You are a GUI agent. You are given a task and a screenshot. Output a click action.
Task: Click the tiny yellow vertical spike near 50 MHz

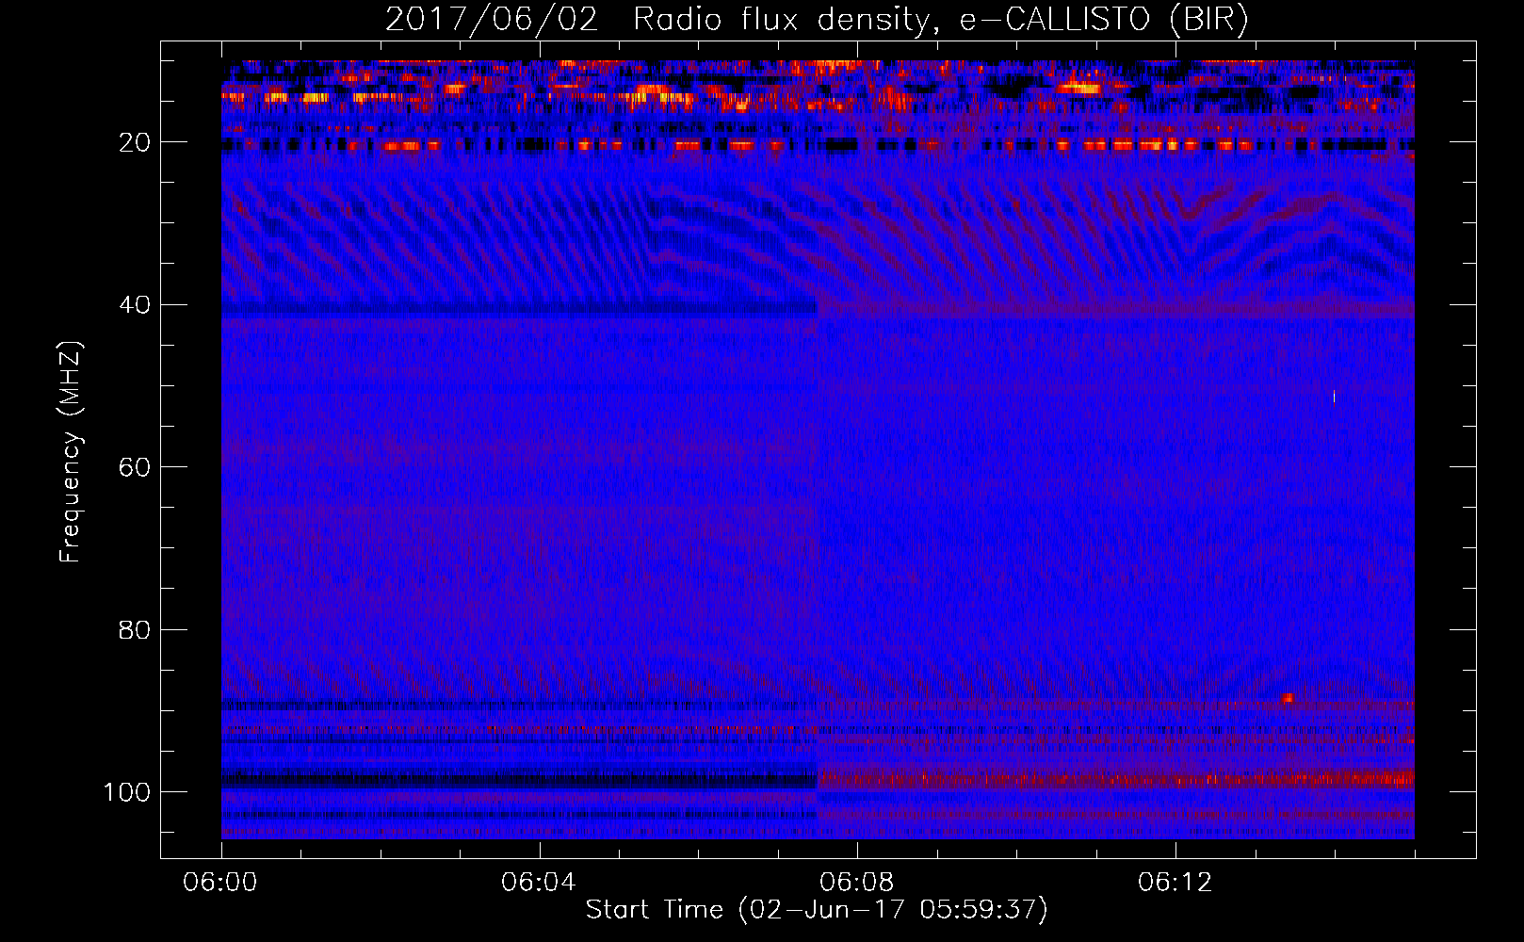1334,397
